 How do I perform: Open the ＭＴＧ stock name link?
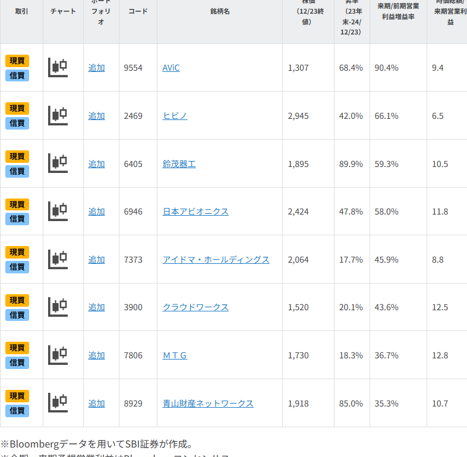coord(175,355)
